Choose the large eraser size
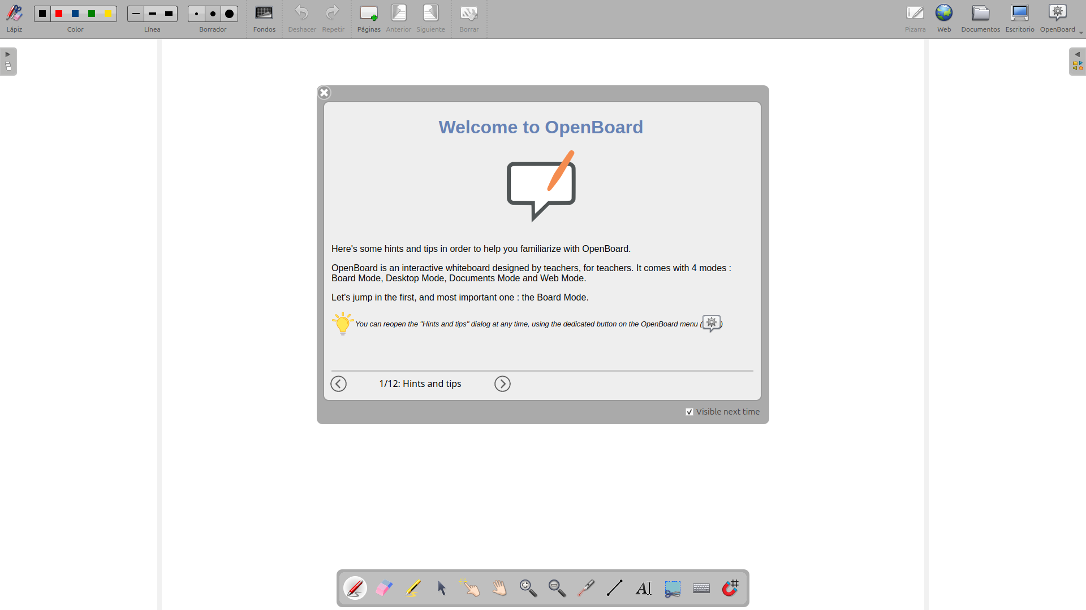The image size is (1086, 610). coord(229,14)
